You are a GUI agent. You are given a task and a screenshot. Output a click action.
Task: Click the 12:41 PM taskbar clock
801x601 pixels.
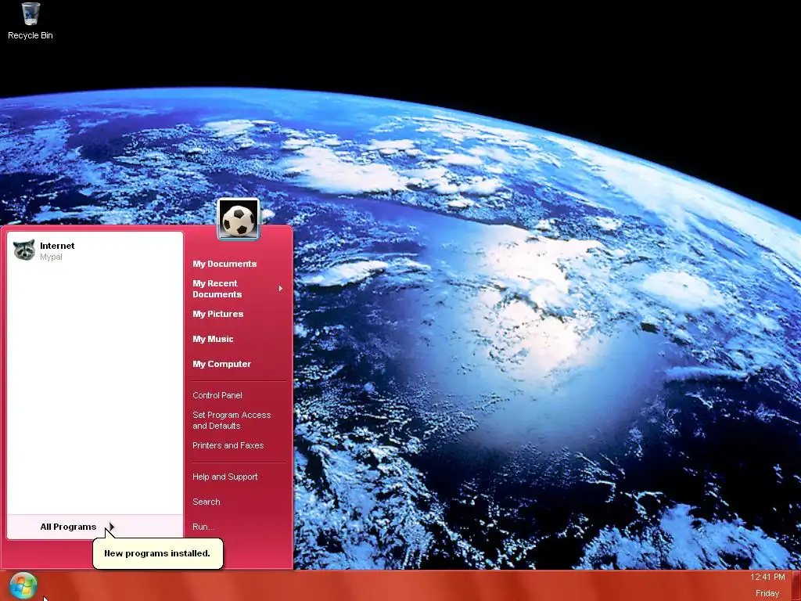(x=767, y=577)
